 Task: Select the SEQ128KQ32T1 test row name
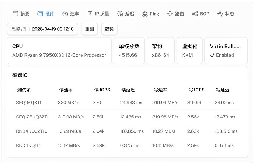tap(32, 117)
